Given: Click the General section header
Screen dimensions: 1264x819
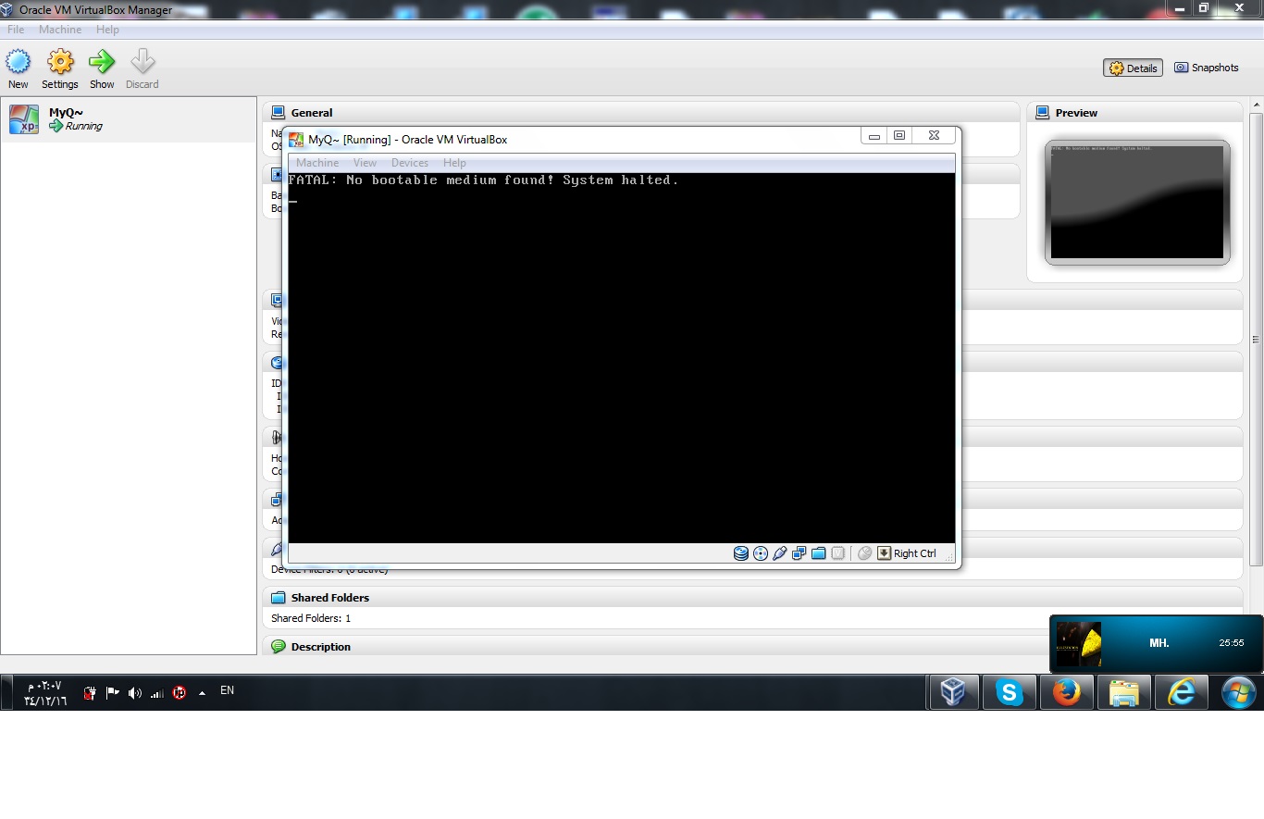Looking at the screenshot, I should coord(312,113).
